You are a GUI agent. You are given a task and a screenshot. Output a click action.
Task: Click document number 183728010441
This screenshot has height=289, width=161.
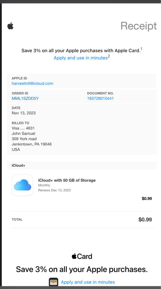click(x=100, y=98)
